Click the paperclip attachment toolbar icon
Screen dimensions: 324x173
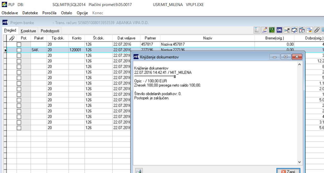(x=317, y=30)
